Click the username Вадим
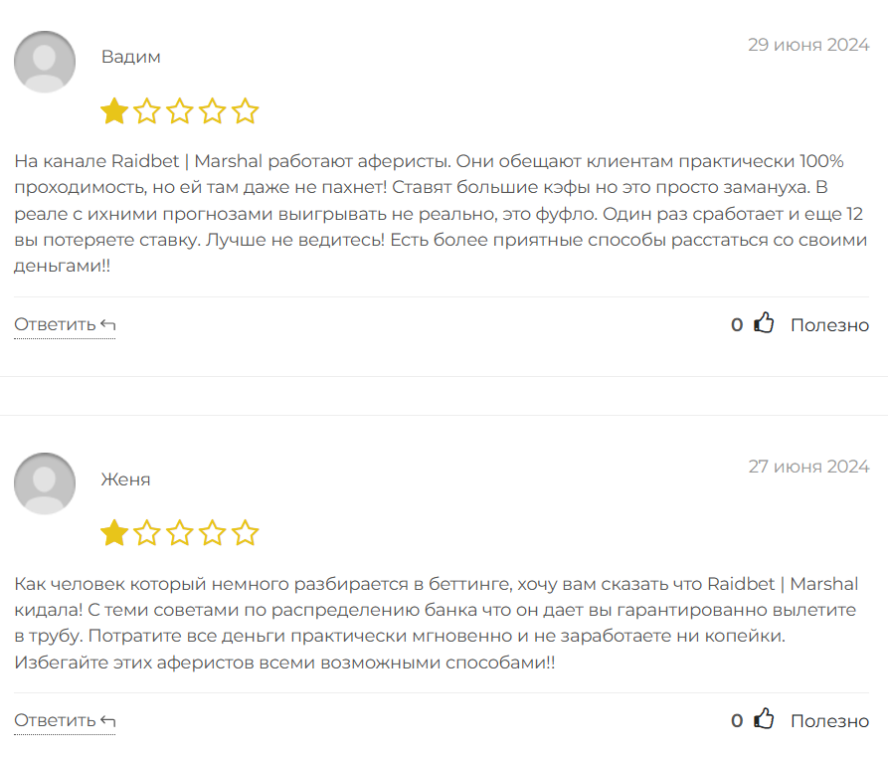 coord(130,57)
